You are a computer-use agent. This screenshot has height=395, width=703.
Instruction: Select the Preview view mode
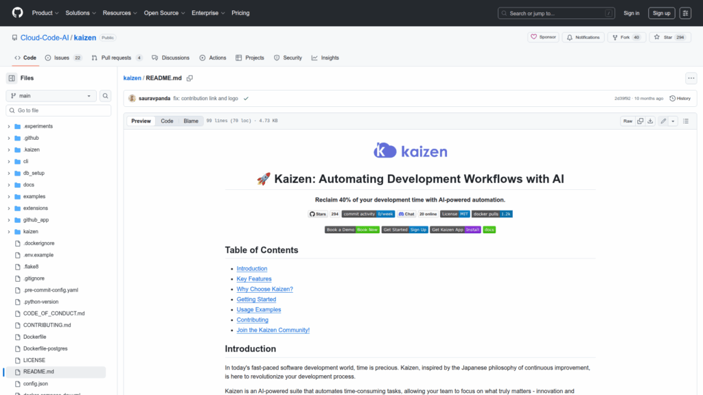(x=141, y=121)
